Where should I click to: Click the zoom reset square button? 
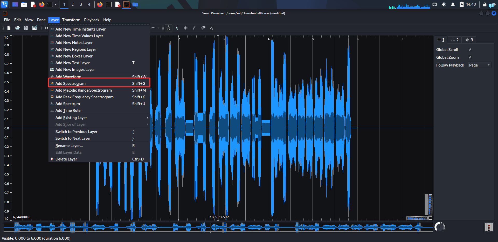pos(430,218)
